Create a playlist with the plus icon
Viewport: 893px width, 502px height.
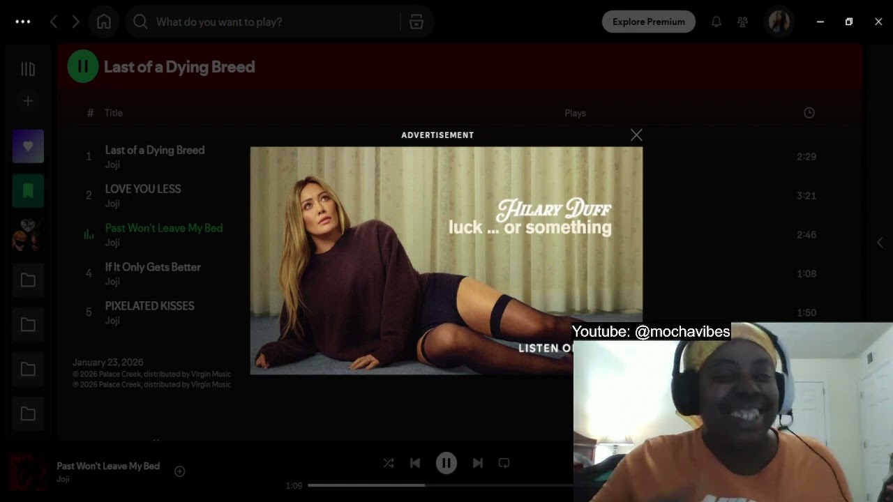coord(28,101)
